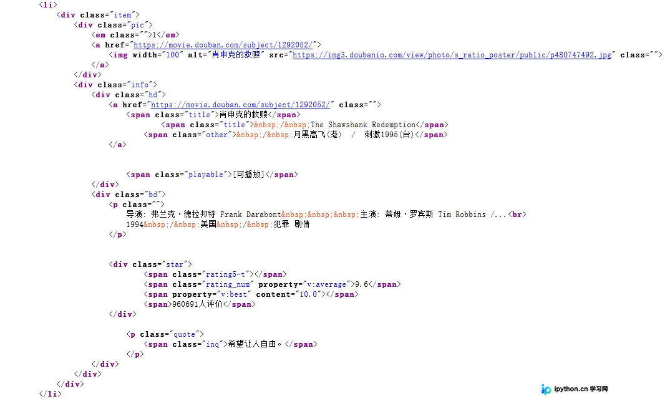This screenshot has width=670, height=401.
Task: Open the douban subject link in the pic div
Action: click(x=223, y=45)
